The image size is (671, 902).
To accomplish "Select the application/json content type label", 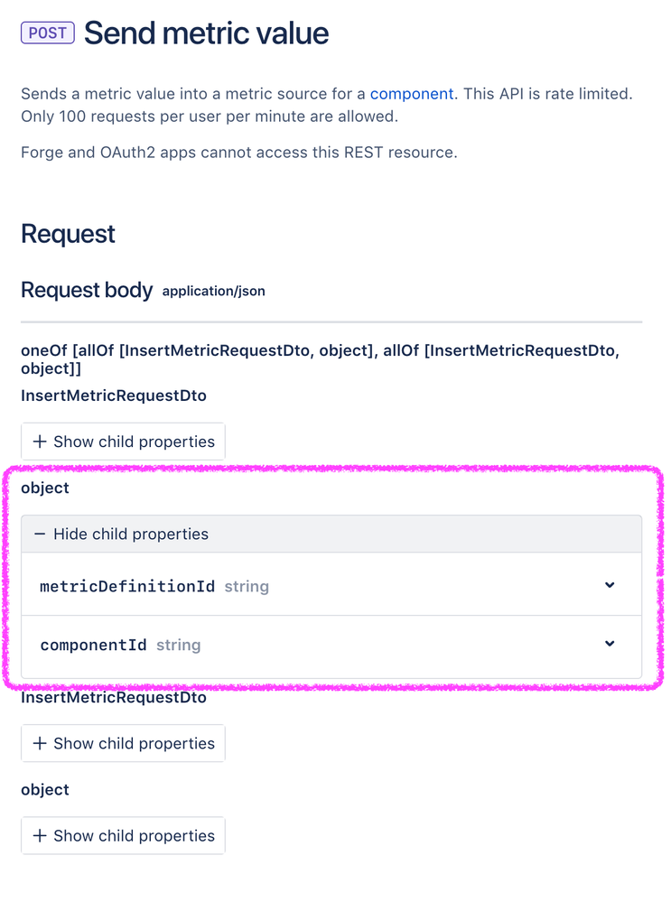I will coord(214,291).
